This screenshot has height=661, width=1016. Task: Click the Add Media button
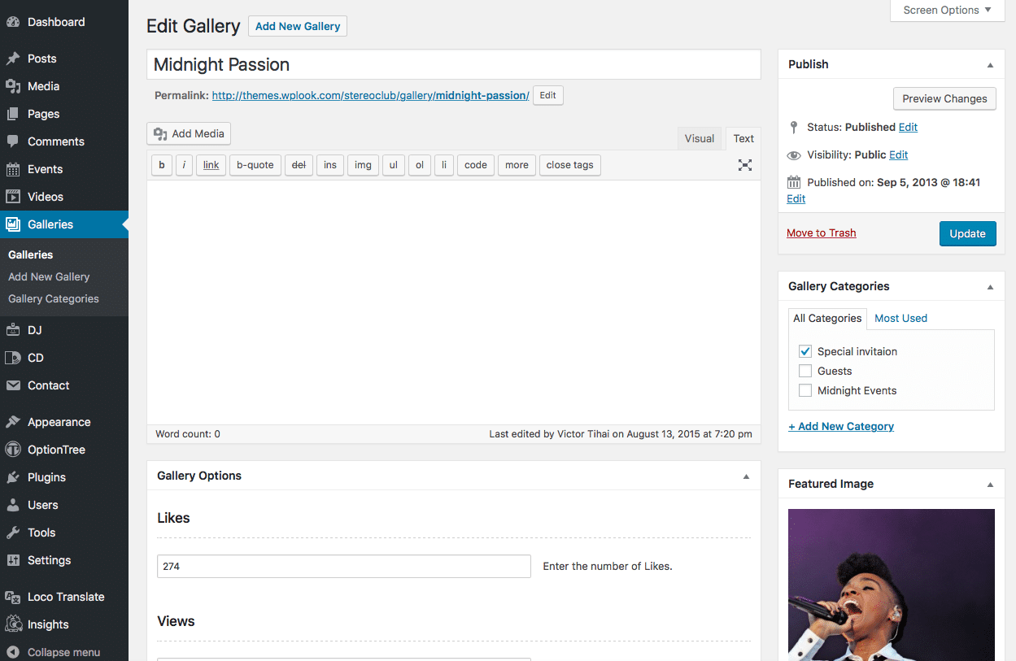pyautogui.click(x=189, y=133)
